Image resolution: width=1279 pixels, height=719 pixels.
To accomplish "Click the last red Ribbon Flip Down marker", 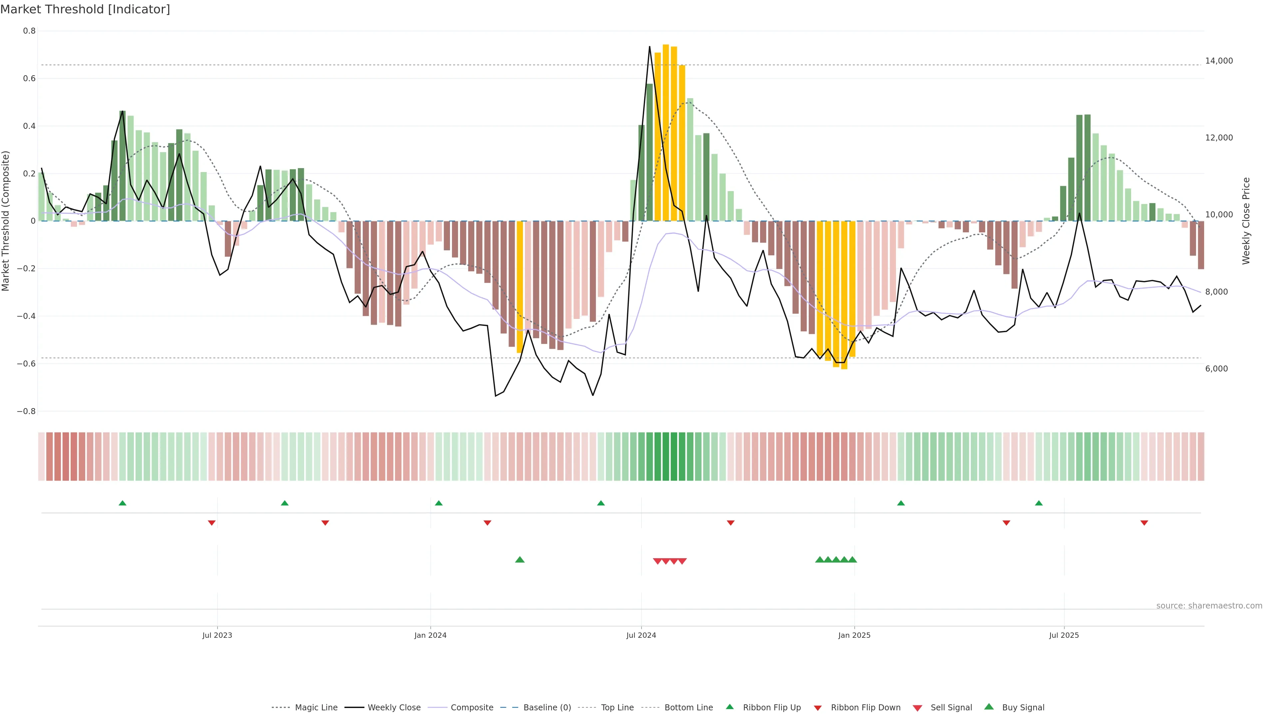I will click(1144, 523).
